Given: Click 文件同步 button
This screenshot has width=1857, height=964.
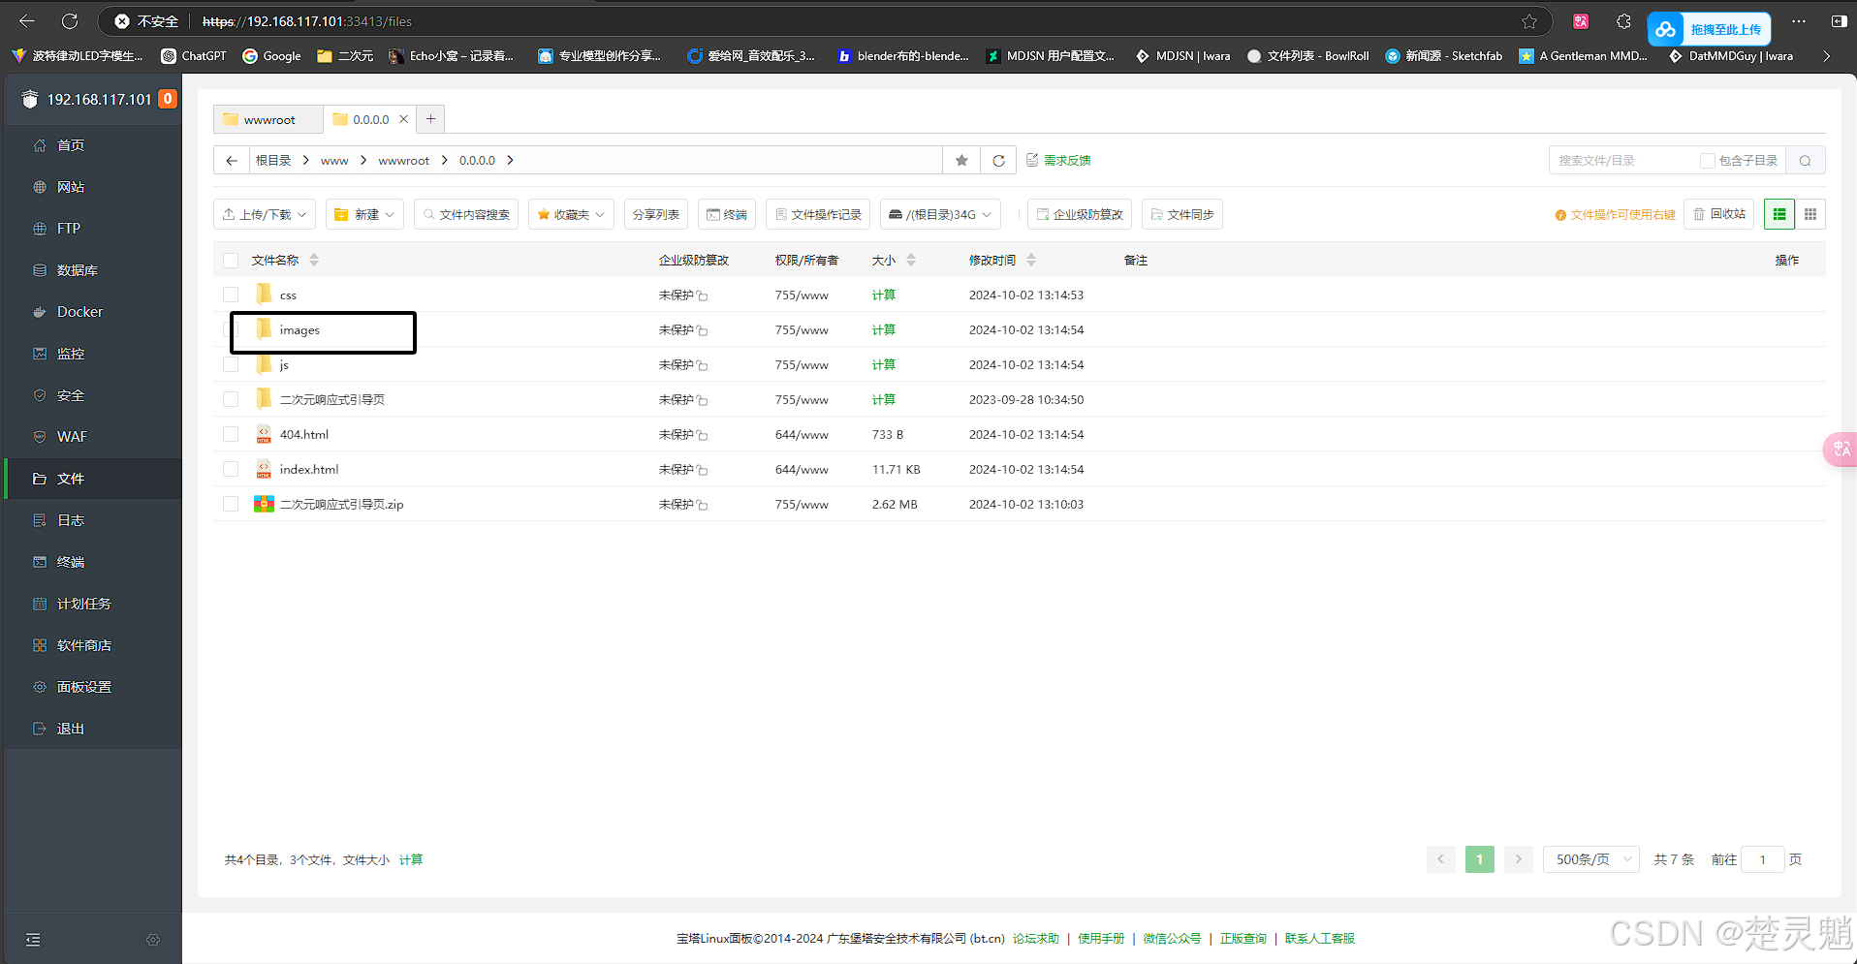Looking at the screenshot, I should tap(1182, 214).
